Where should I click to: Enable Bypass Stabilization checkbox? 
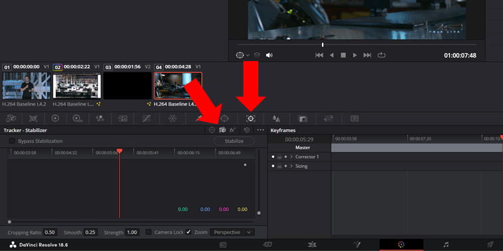[x=12, y=141]
